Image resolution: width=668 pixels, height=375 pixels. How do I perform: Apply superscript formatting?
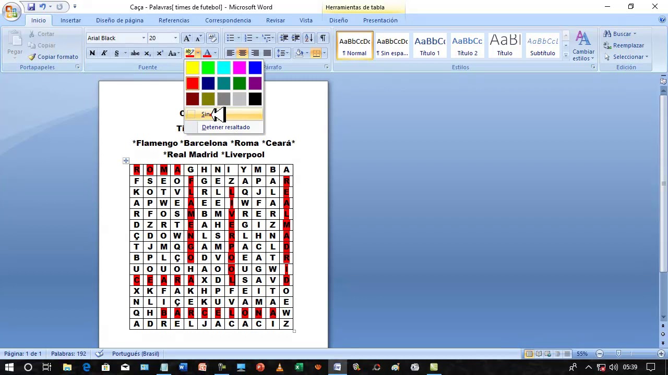(x=160, y=53)
